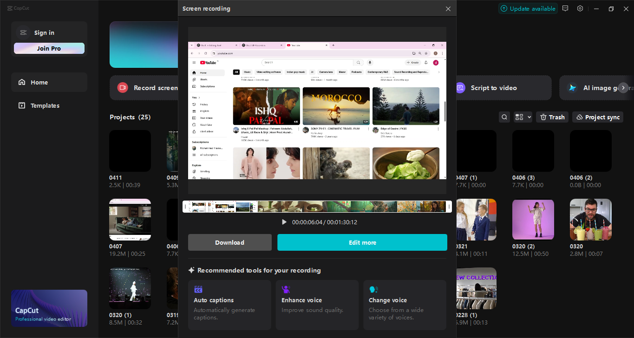Open the feedback message icon

click(x=565, y=8)
